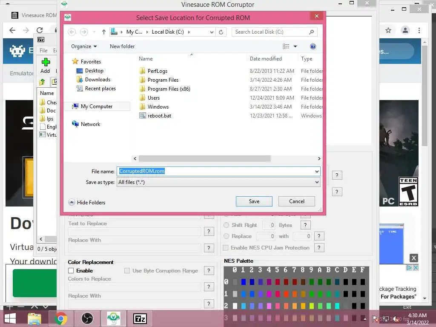Open File Explorer from taskbar
The image size is (436, 327).
(x=34, y=318)
